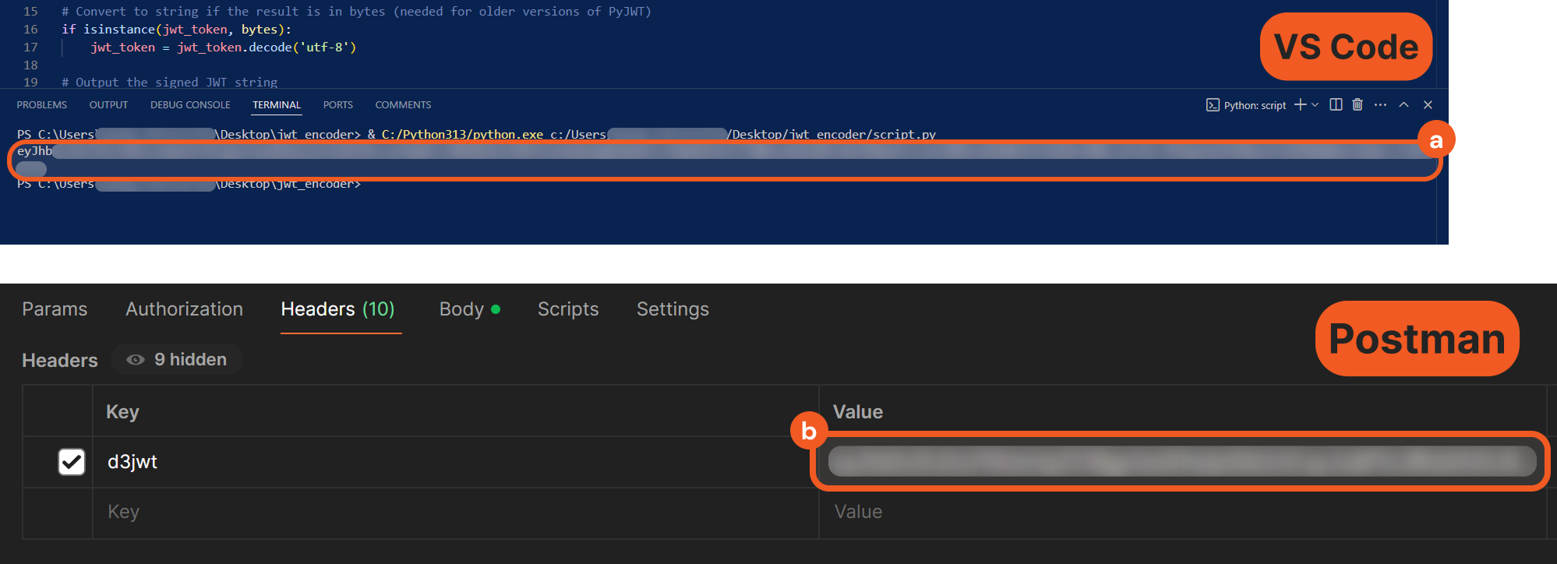The width and height of the screenshot is (1557, 564).
Task: Open the launch profile dropdown arrow
Action: tap(1315, 105)
